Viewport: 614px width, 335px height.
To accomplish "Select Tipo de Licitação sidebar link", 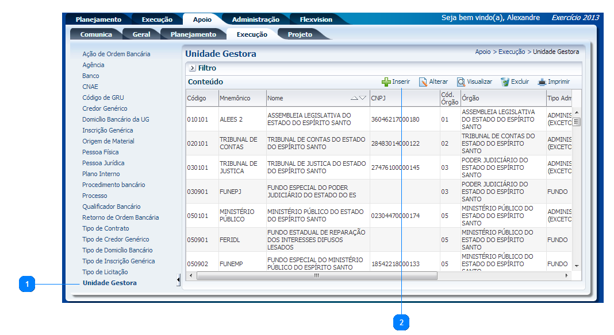I will point(105,272).
